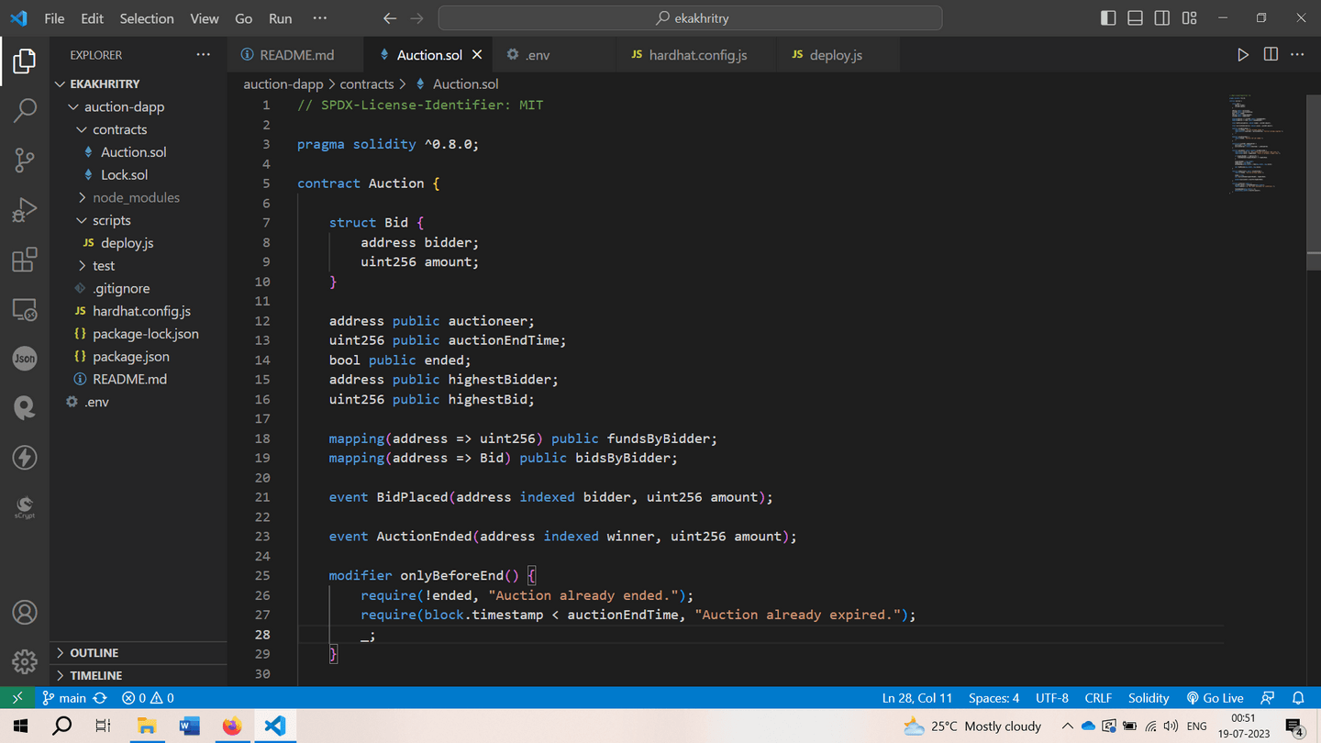This screenshot has height=743, width=1321.
Task: Switch to the hardhat.config.js tab
Action: (x=695, y=55)
